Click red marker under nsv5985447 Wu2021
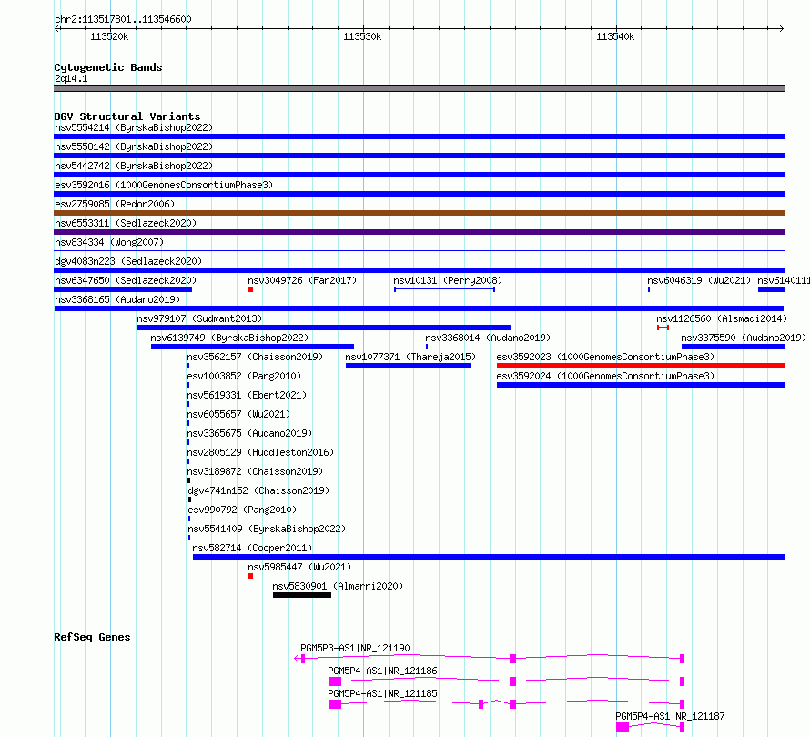 250,576
